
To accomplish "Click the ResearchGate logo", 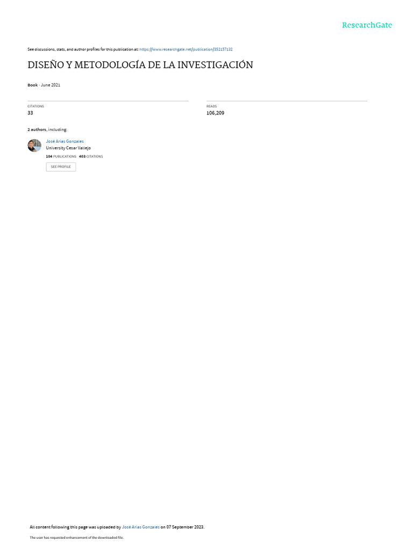I will [x=367, y=25].
